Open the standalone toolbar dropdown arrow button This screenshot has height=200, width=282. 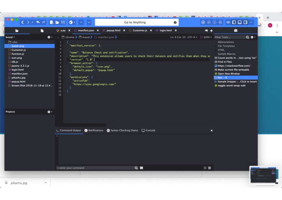pyautogui.click(x=81, y=22)
